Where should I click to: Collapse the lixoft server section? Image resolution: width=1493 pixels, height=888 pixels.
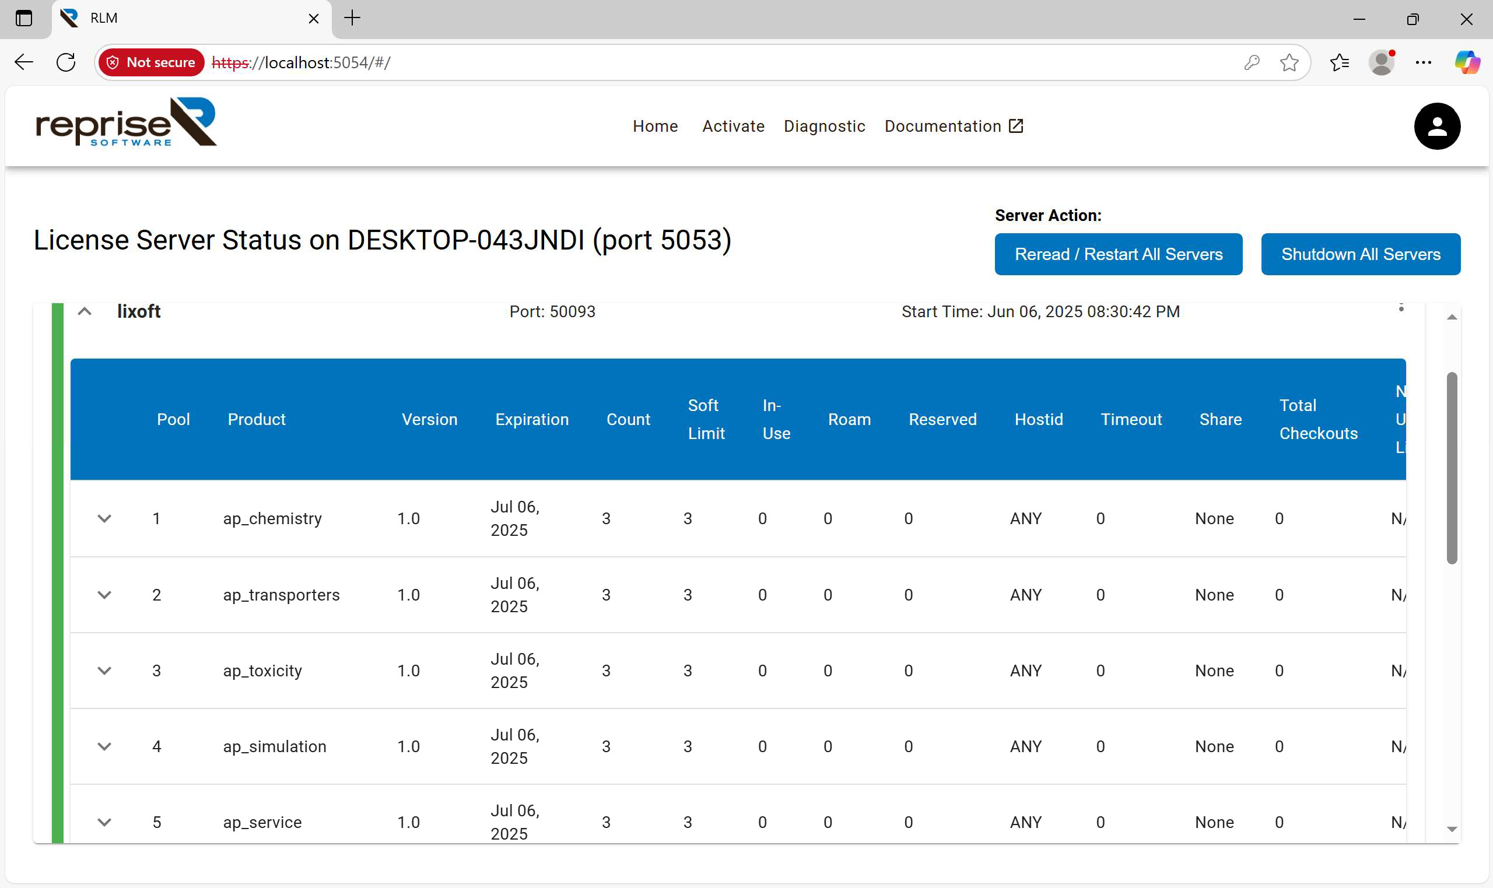pyautogui.click(x=85, y=311)
